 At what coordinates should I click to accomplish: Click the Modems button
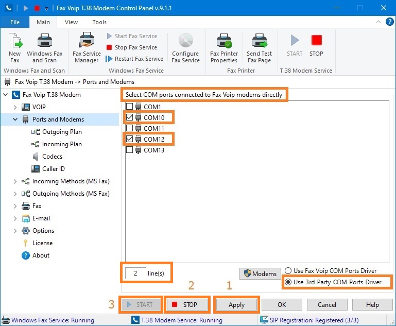click(260, 274)
